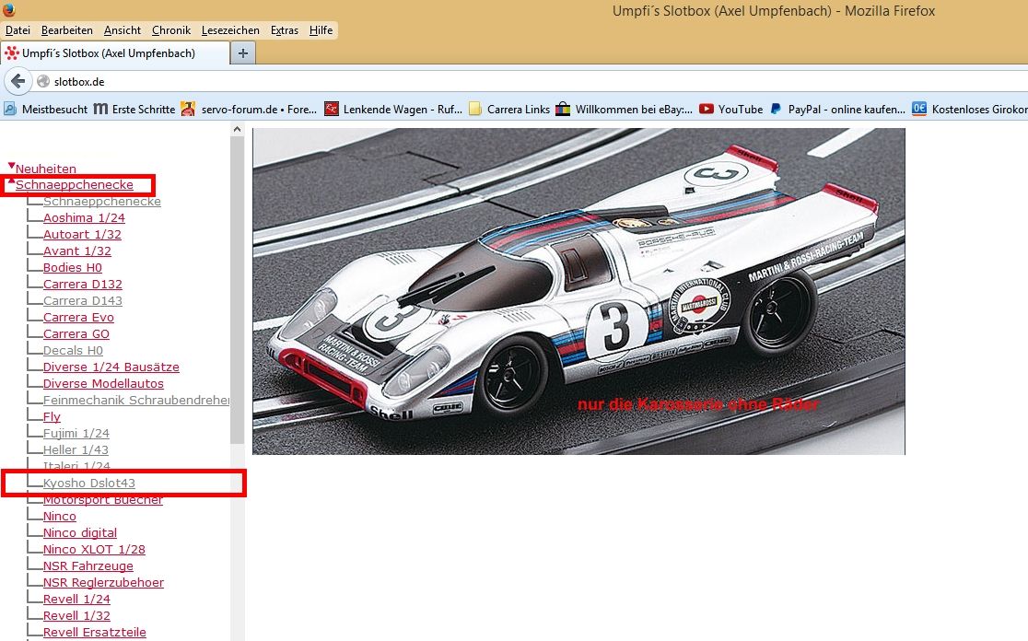Open the YouTube bookmark

coord(730,109)
